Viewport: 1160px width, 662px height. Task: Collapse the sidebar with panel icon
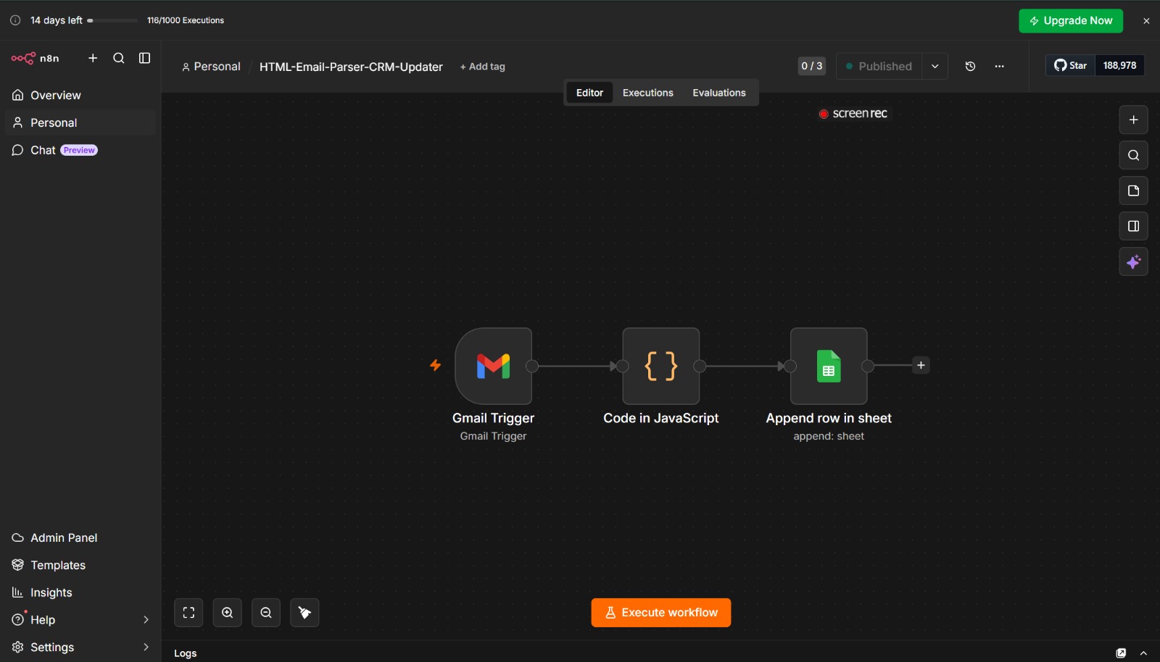click(145, 58)
